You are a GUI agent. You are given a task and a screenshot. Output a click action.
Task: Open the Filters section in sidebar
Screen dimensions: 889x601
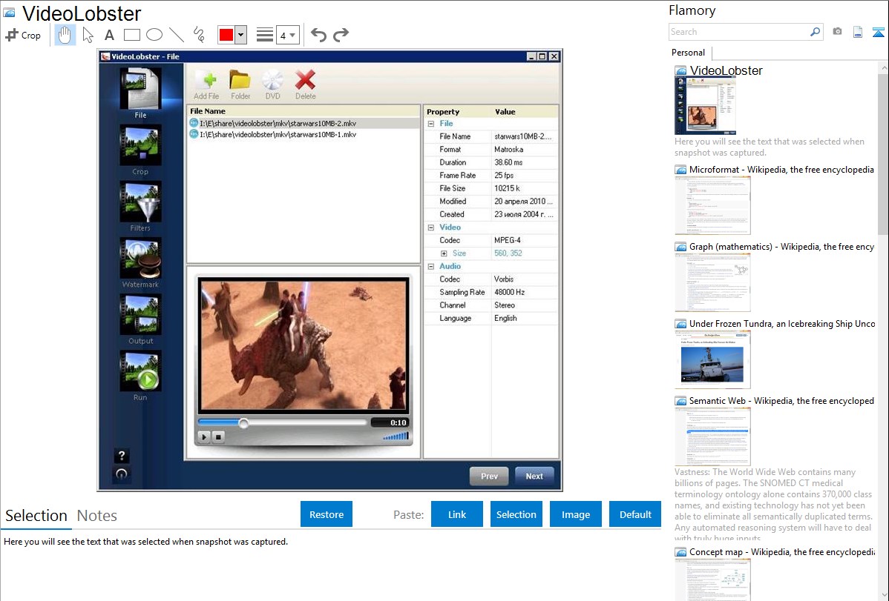[x=140, y=206]
